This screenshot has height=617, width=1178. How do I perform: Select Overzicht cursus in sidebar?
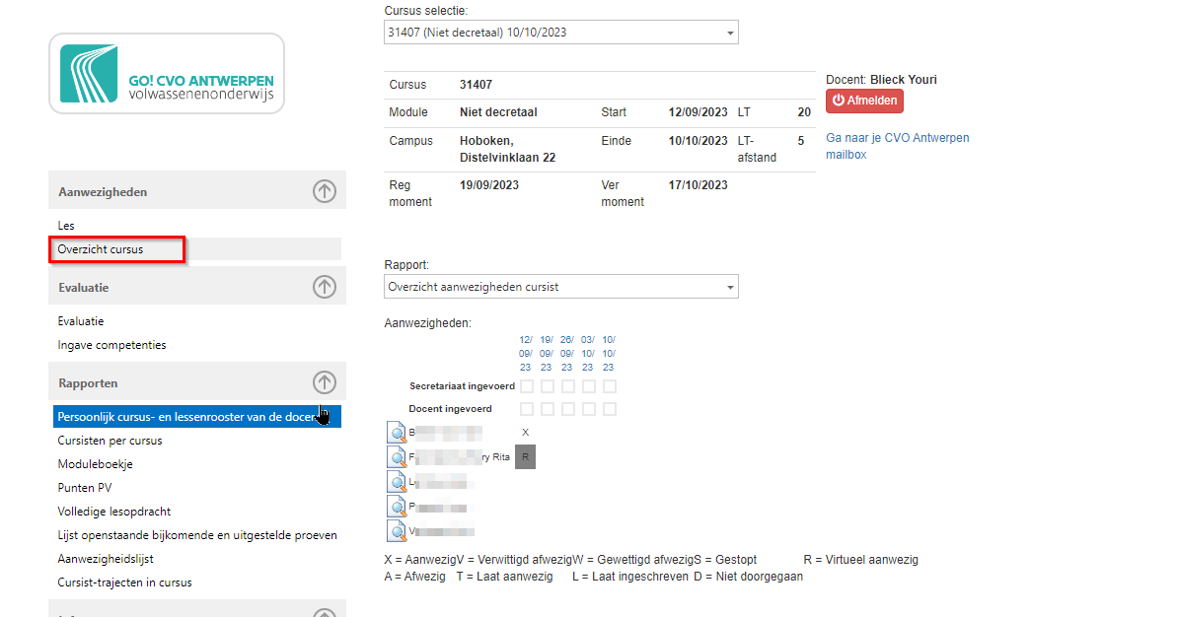pos(100,249)
